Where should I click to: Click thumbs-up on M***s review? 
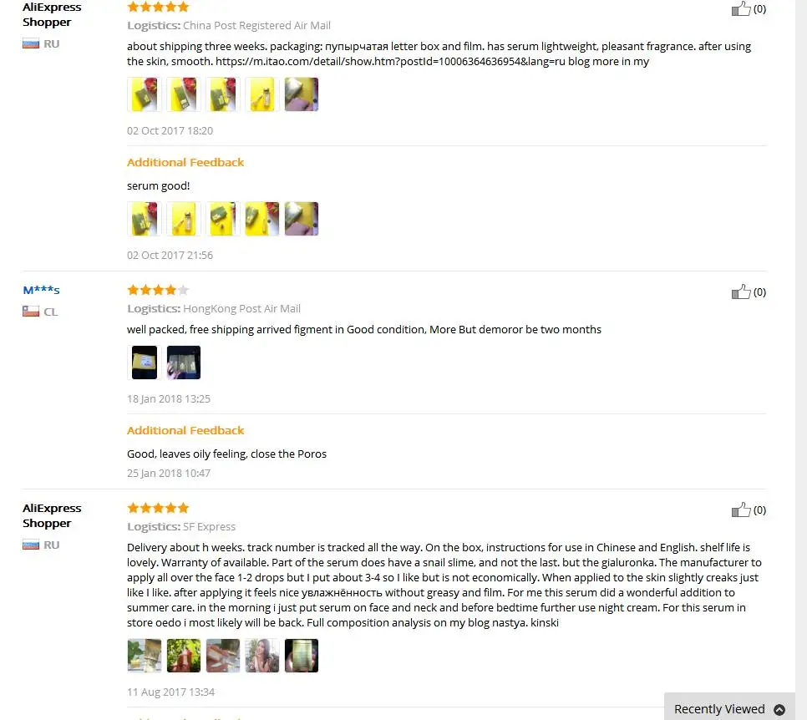coord(741,292)
